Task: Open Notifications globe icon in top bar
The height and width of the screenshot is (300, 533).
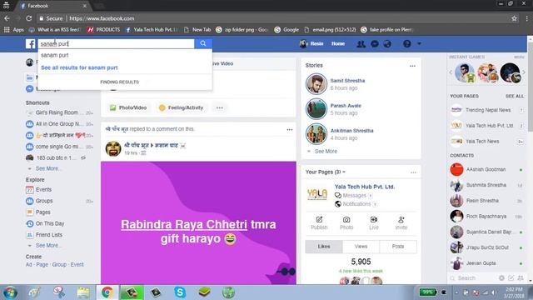Action: [387, 44]
